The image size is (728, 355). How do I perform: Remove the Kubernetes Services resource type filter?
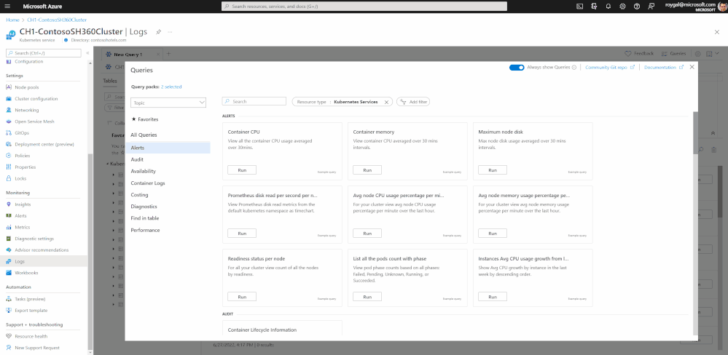[x=386, y=102]
